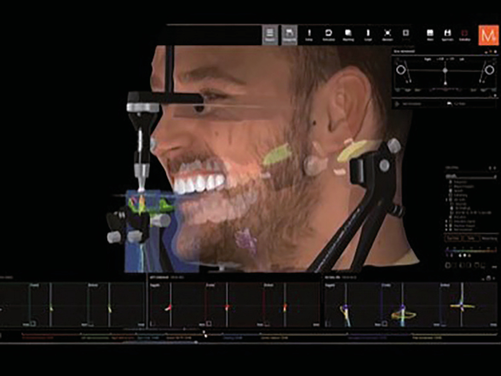The width and height of the screenshot is (501, 376).
Task: Click the crossed arrows fit-view toolbar icon
Action: click(387, 33)
